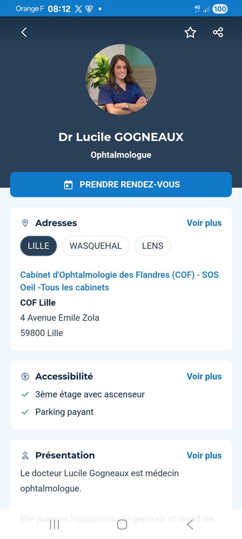Switch to the LENS address chip

(x=153, y=246)
